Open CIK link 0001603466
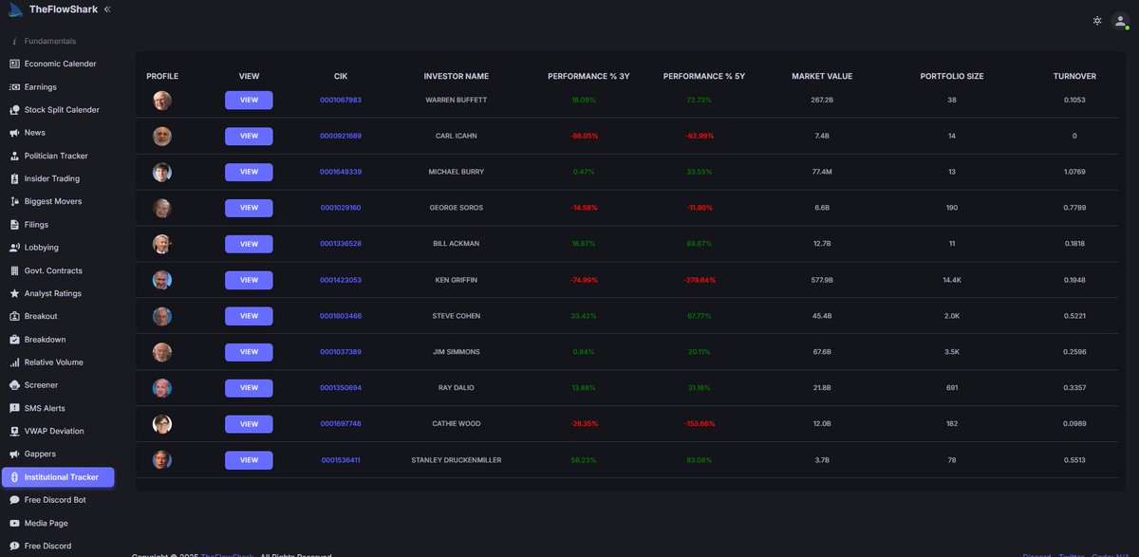The height and width of the screenshot is (557, 1139). [x=341, y=316]
